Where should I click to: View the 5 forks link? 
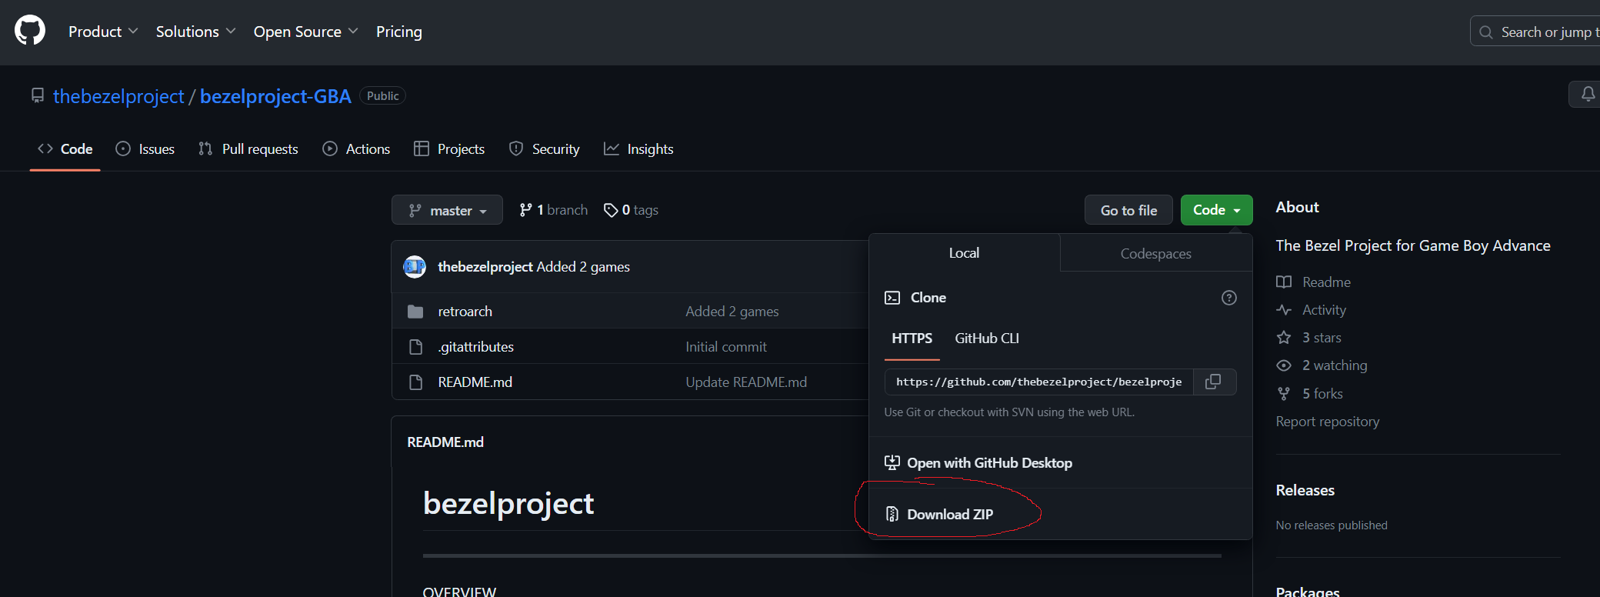point(1322,394)
